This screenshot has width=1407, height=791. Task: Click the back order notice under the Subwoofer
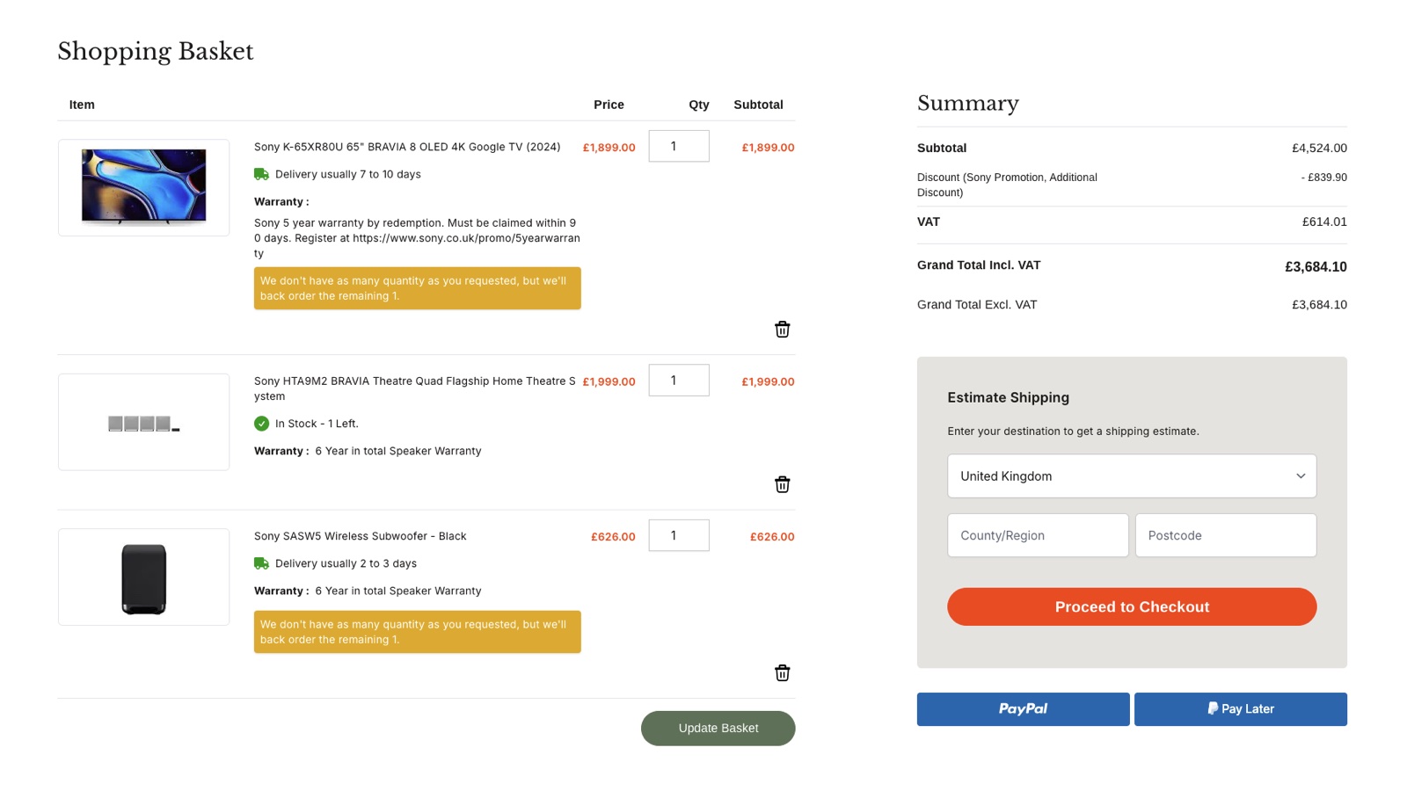point(418,632)
